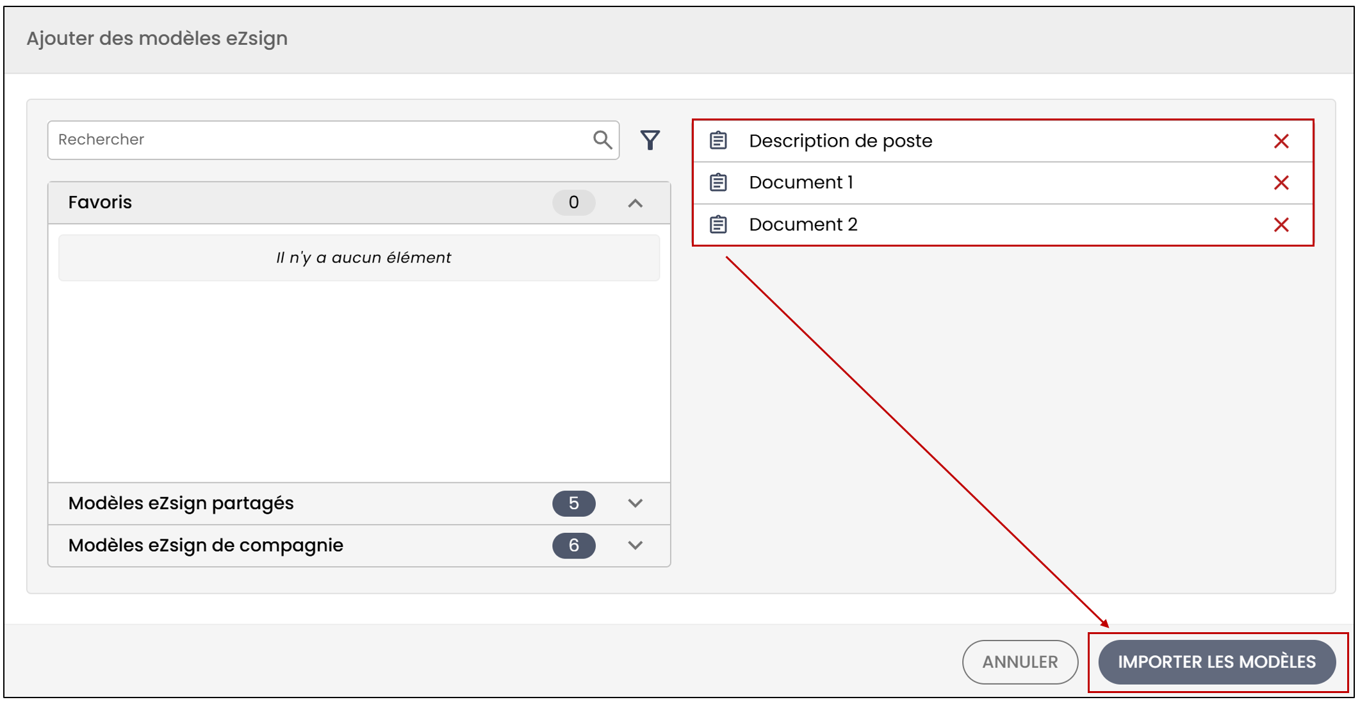Viewport: 1360px width, 702px height.
Task: Click the magnifying glass search icon
Action: 602,140
